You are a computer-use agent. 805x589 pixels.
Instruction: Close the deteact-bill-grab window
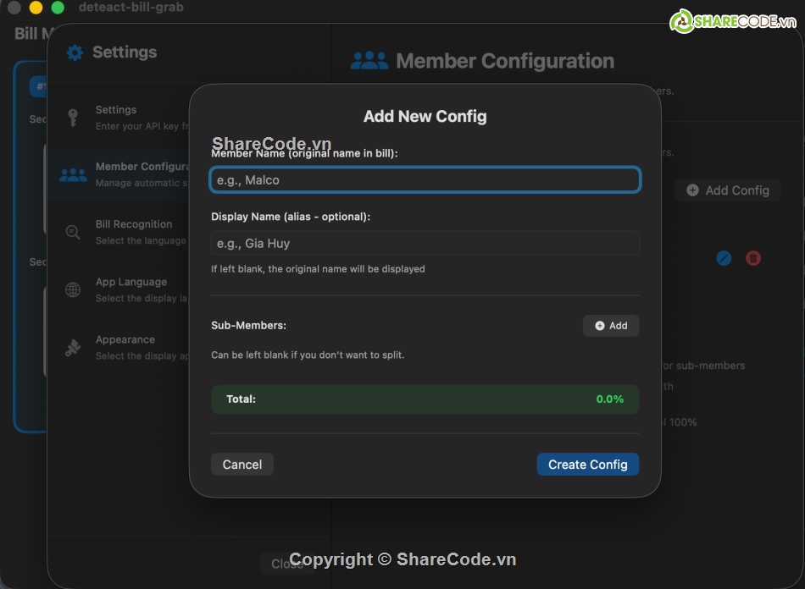[14, 8]
